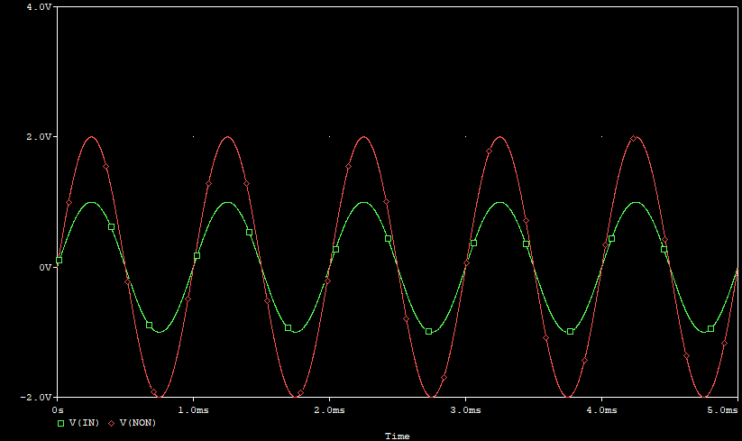Click the 3.0ms x-axis label
The image size is (742, 441).
465,410
